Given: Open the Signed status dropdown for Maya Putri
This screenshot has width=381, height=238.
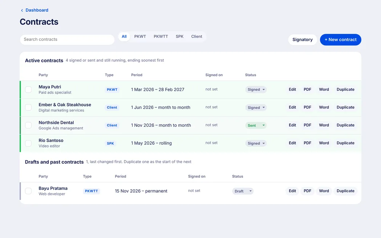Looking at the screenshot, I should (x=256, y=89).
